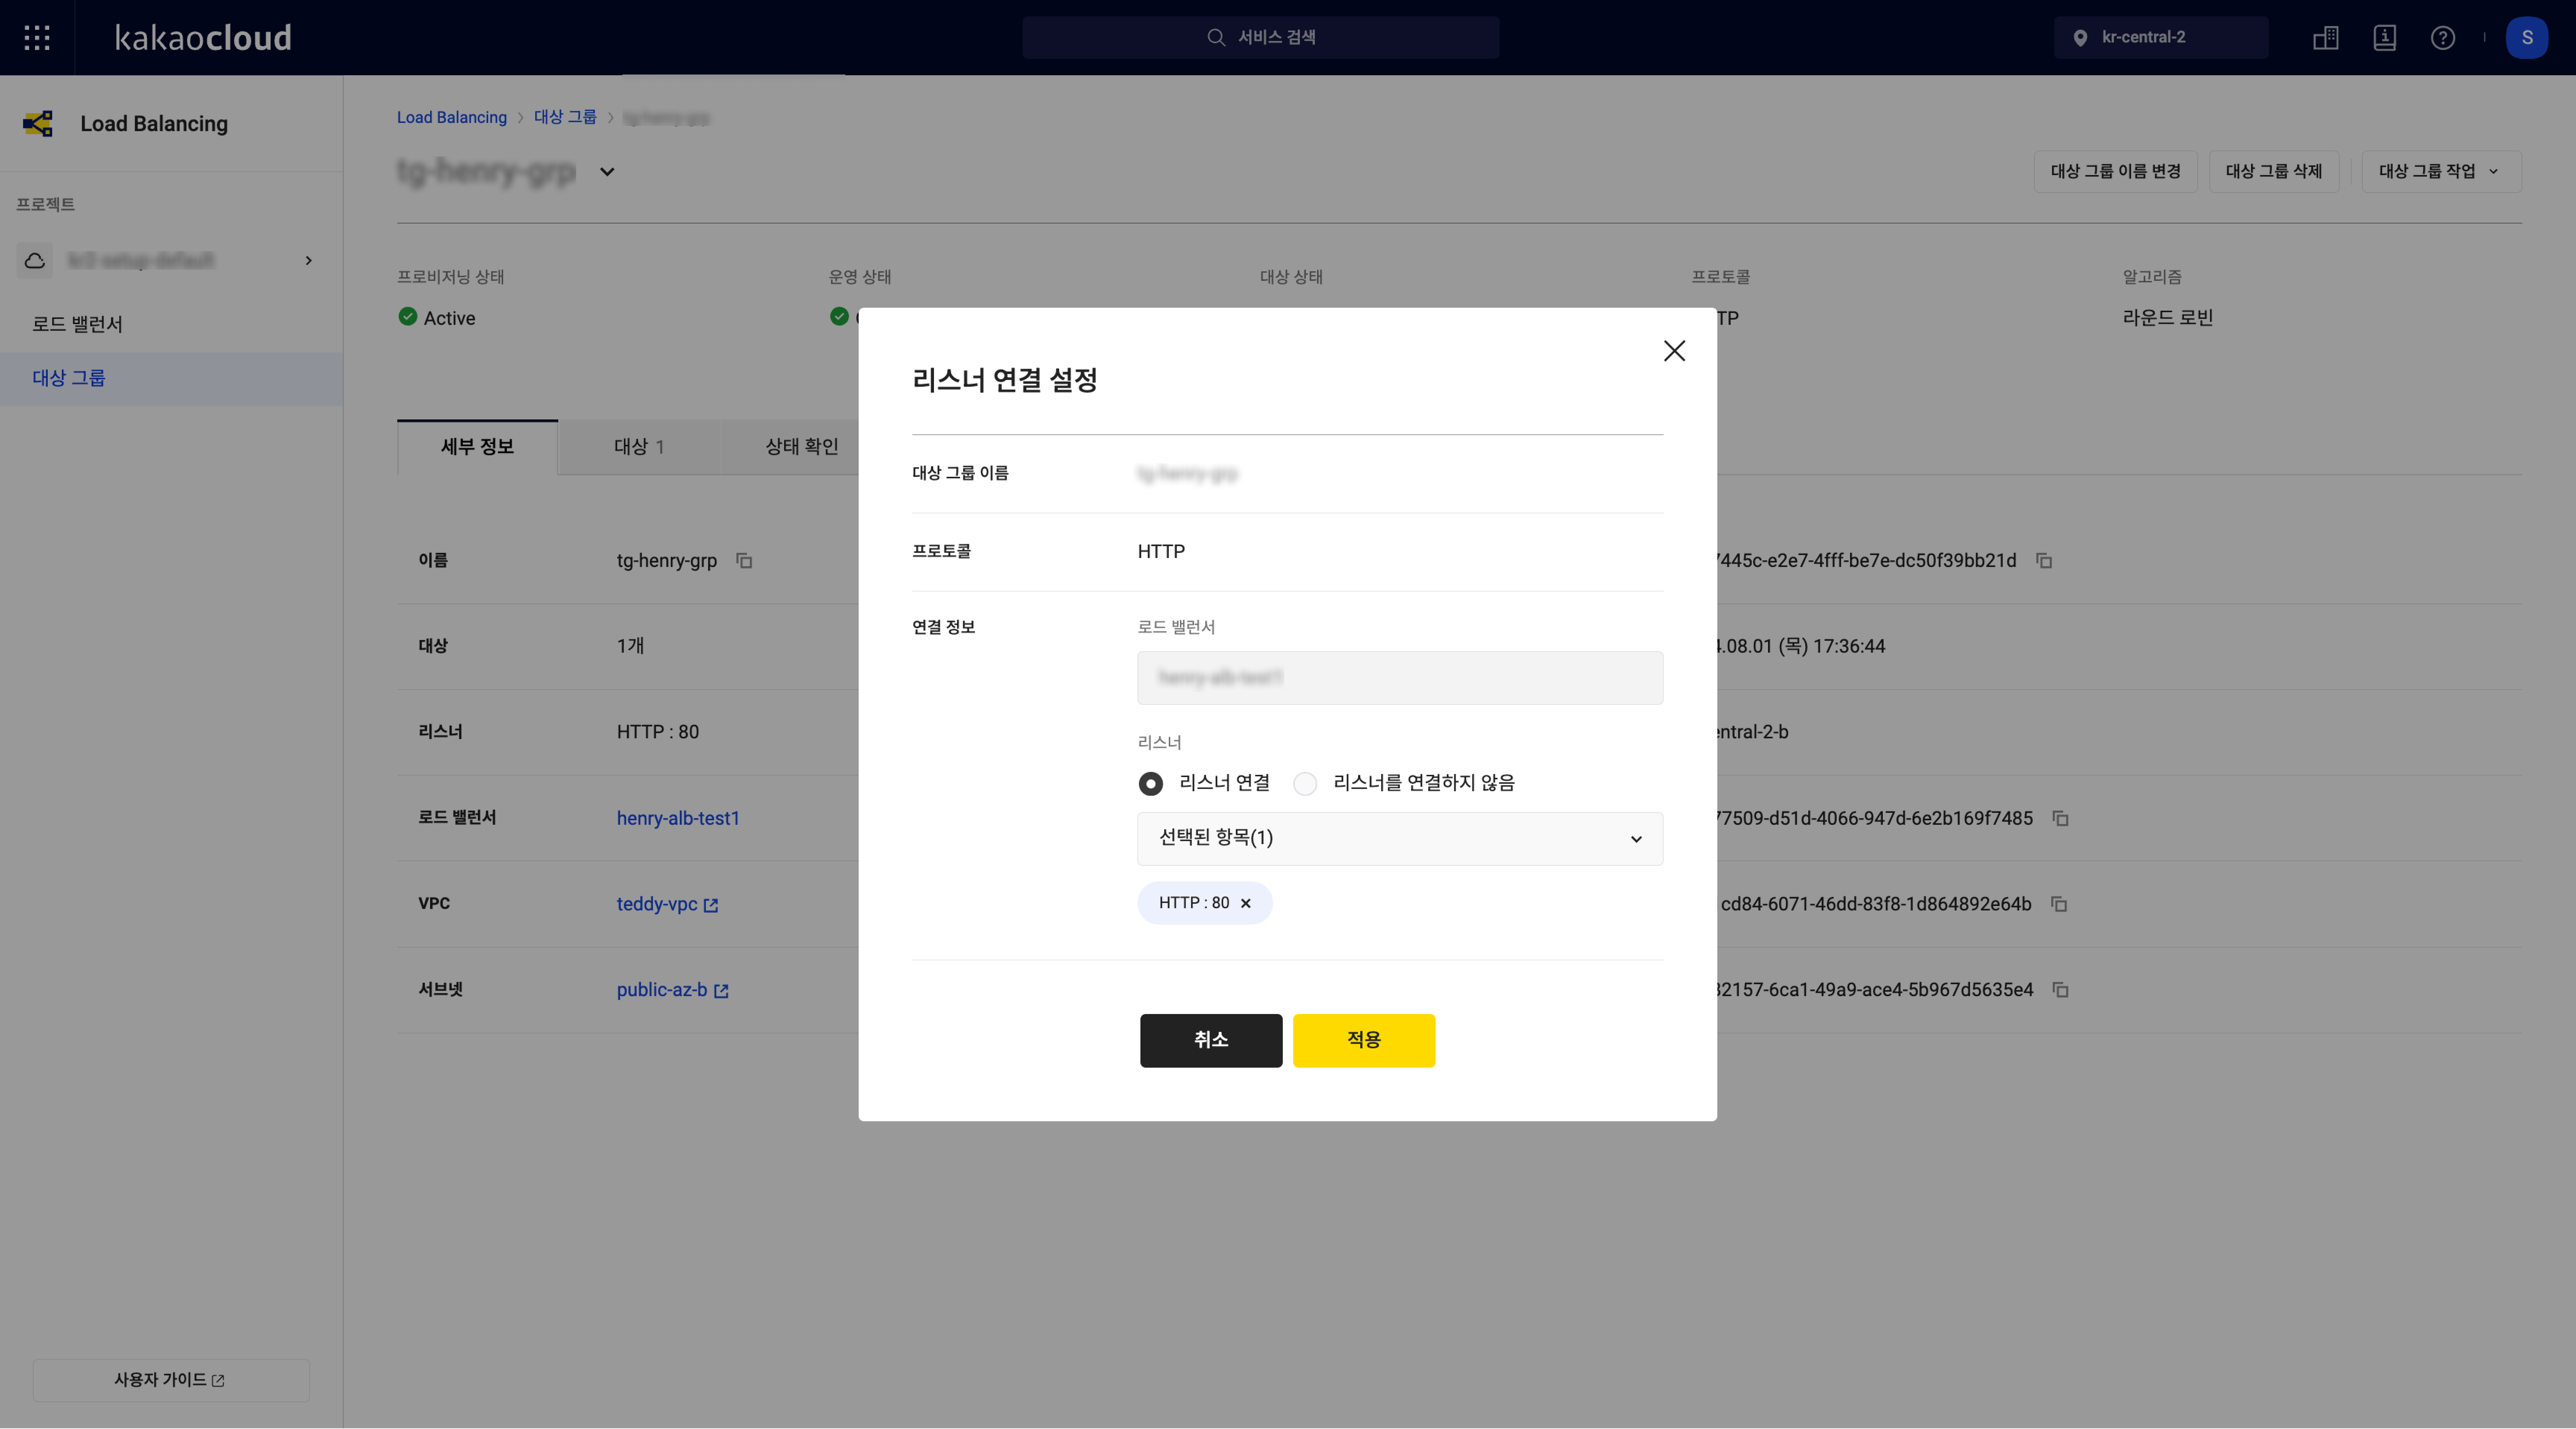Open public-az-b subnet link
The image size is (2576, 1429).
673,990
